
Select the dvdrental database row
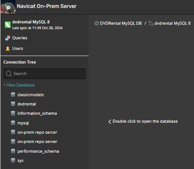(26, 104)
